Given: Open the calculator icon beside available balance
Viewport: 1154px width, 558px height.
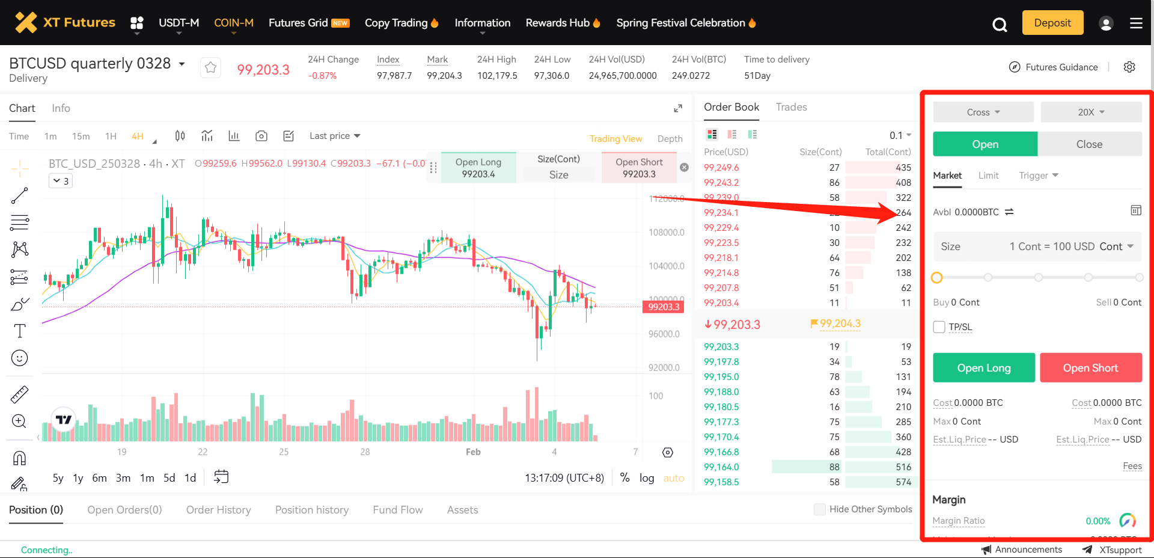Looking at the screenshot, I should pyautogui.click(x=1135, y=210).
